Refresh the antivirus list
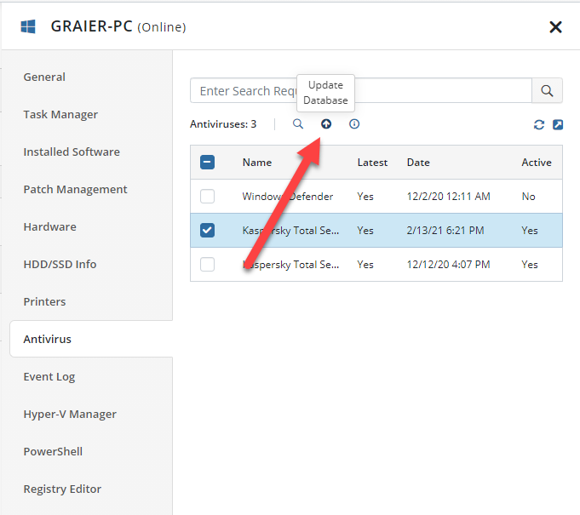The image size is (580, 515). click(539, 124)
